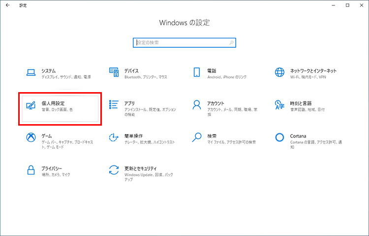Click the Gaming Xbox icon
This screenshot has width=369, height=236.
coord(31,137)
